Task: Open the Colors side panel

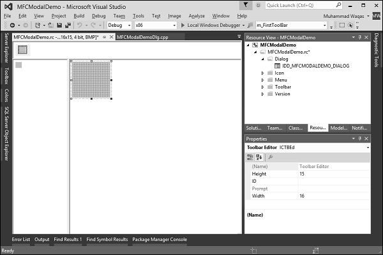Action: [6, 95]
